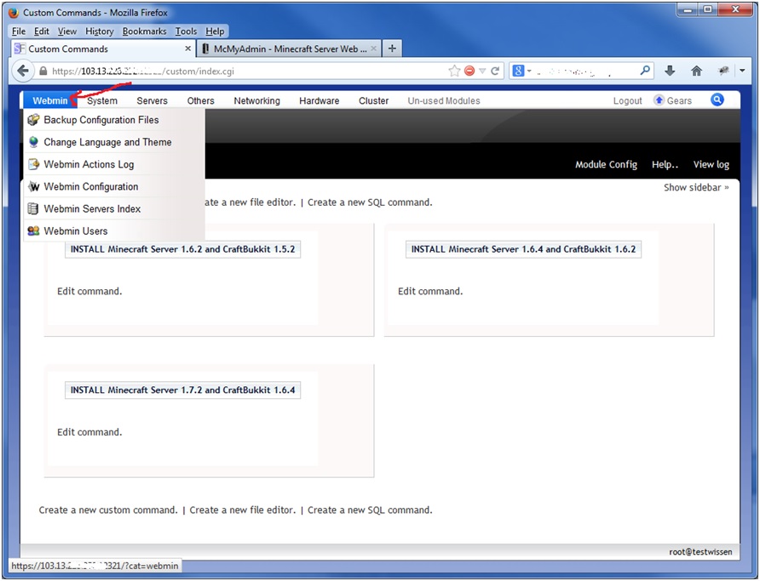Open Firefox File menu
This screenshot has width=760, height=581.
point(19,31)
